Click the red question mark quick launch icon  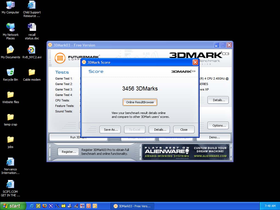pos(82,206)
